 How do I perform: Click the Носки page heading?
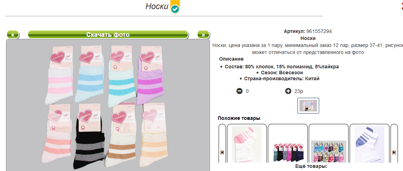pos(157,6)
